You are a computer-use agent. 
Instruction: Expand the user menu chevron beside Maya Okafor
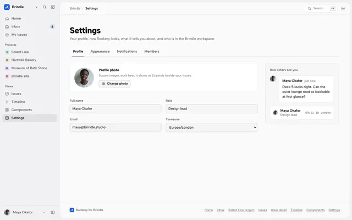click(x=44, y=212)
